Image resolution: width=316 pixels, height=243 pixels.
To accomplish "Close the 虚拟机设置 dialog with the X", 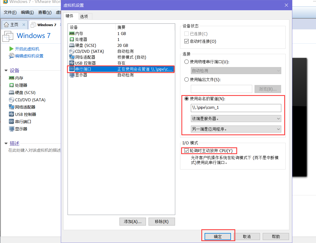I will click(286, 5).
